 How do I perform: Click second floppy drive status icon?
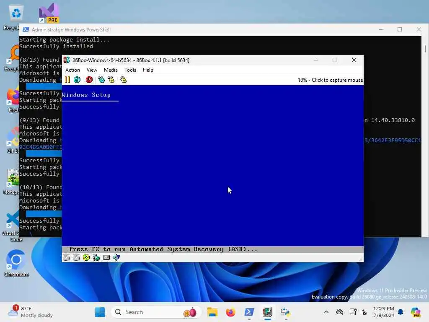[x=76, y=257]
